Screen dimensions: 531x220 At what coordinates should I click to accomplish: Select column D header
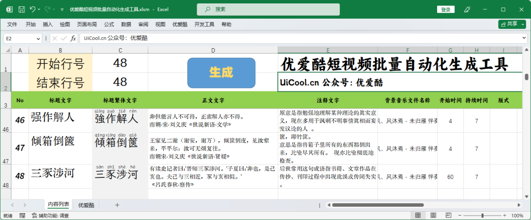point(213,50)
